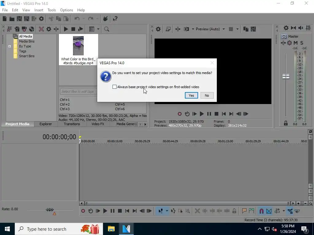Click No in the VEGAS Pro dialog
The height and width of the screenshot is (235, 314).
pos(207,95)
